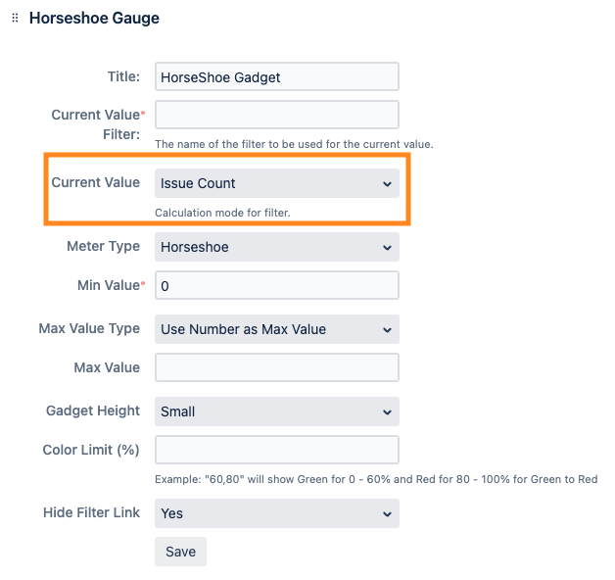The width and height of the screenshot is (615, 580).
Task: Open the Max Value Type dropdown
Action: [276, 329]
